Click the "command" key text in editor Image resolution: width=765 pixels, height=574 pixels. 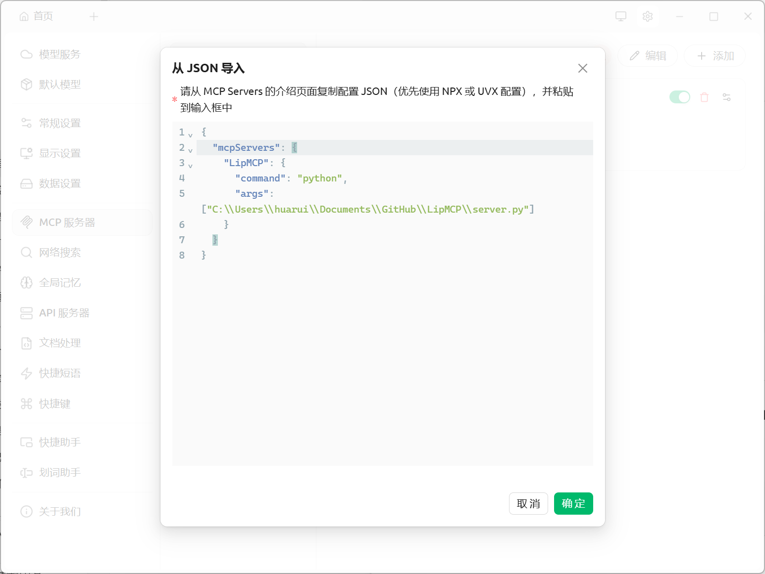pos(260,178)
